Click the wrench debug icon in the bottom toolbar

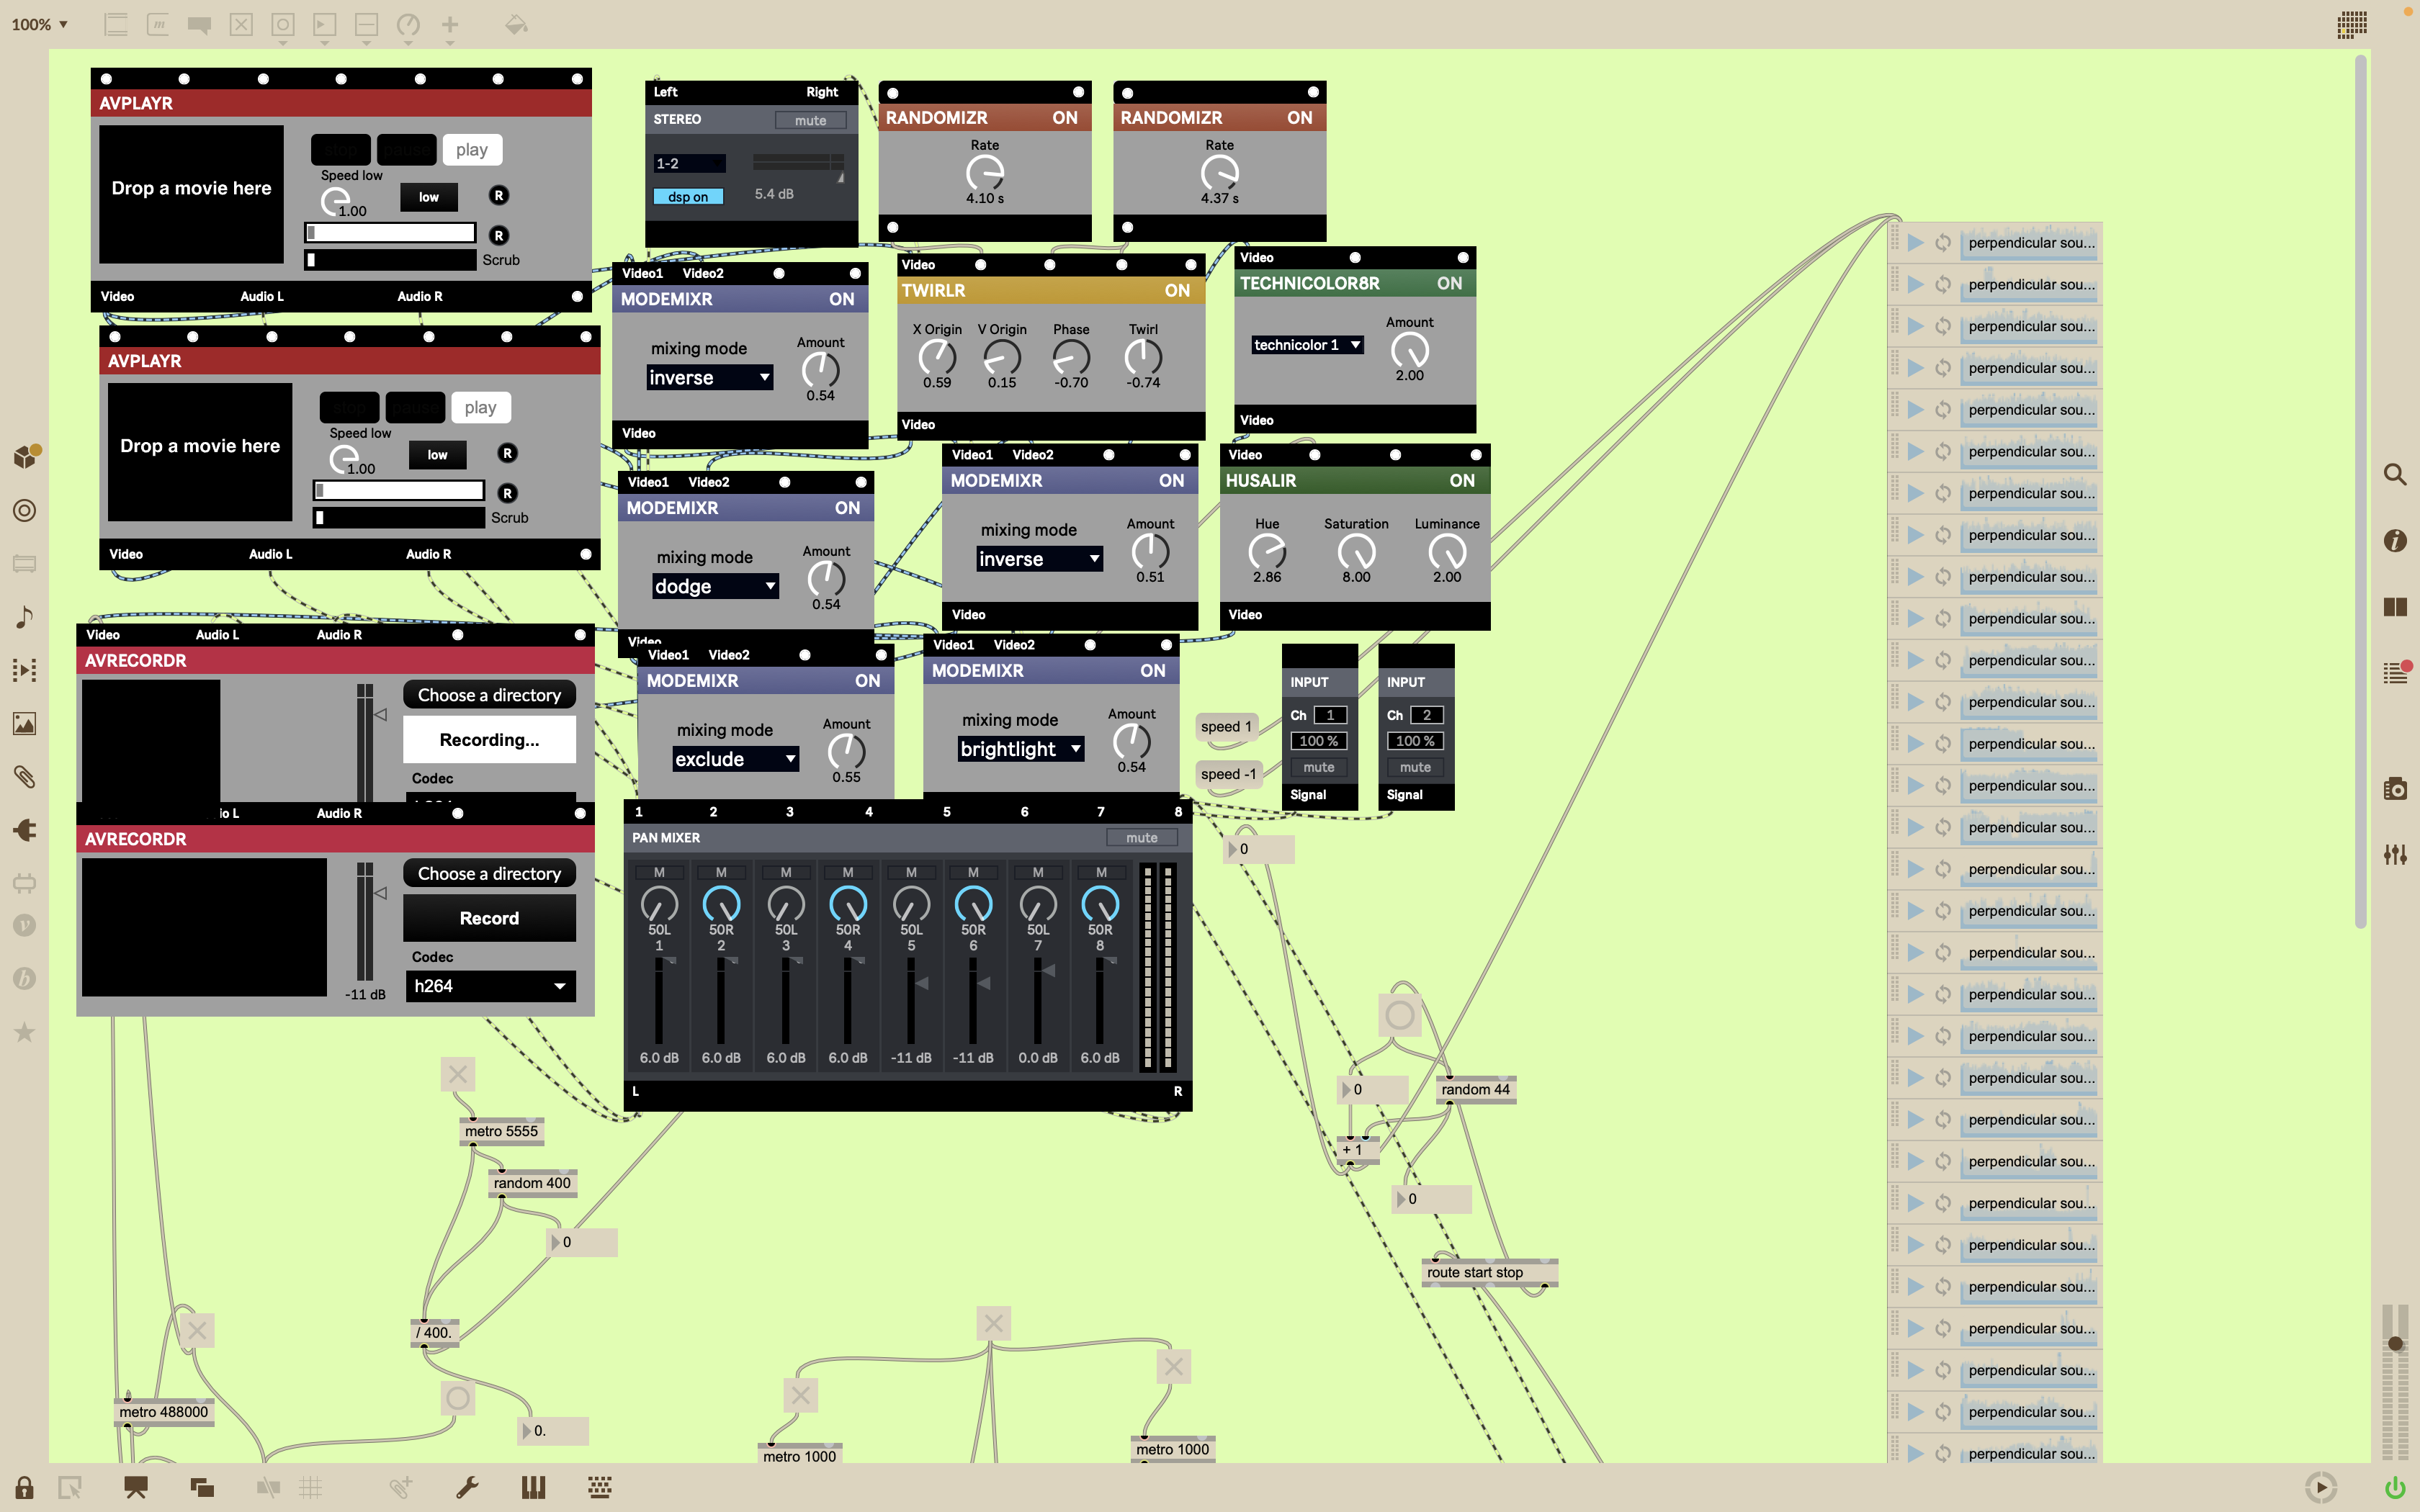(467, 1487)
